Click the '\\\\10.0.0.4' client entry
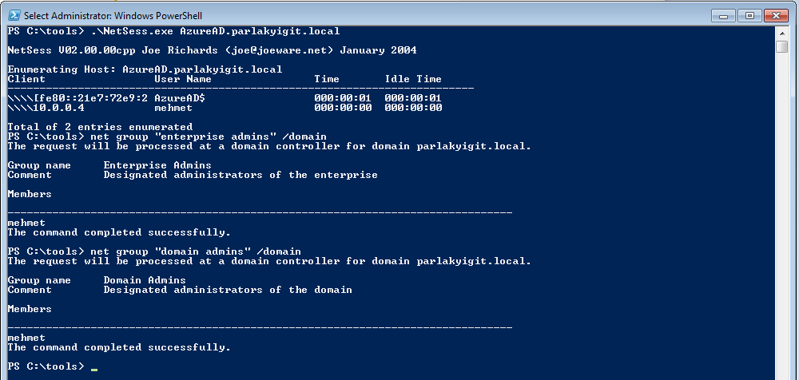 [x=46, y=108]
